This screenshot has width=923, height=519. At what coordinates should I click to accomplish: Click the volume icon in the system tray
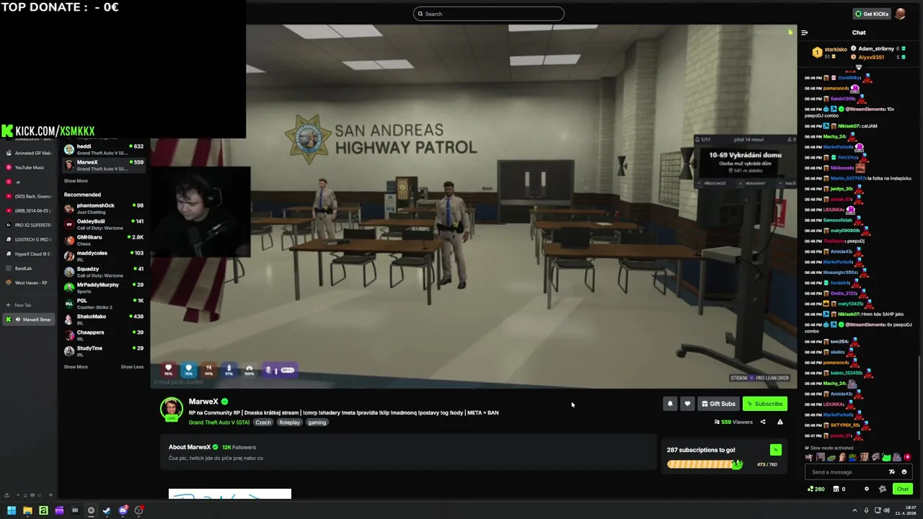(886, 510)
